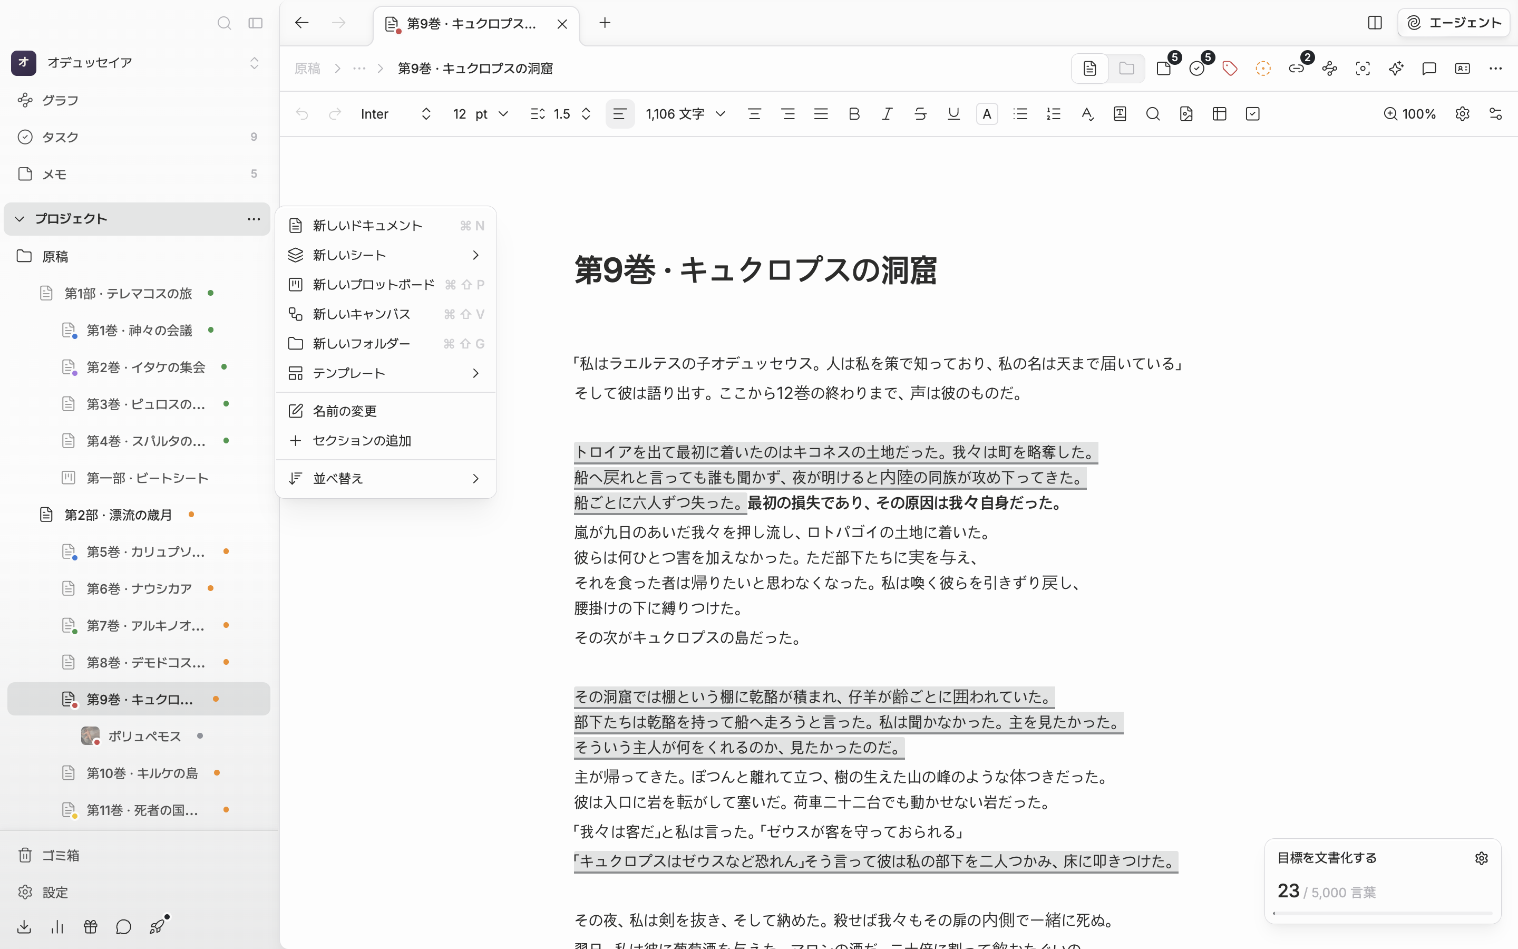The width and height of the screenshot is (1518, 949).
Task: Open the オデュッセイア workspace switcher
Action: [137, 63]
